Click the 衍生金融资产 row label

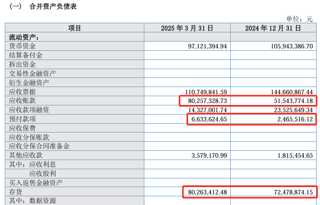pyautogui.click(x=29, y=83)
